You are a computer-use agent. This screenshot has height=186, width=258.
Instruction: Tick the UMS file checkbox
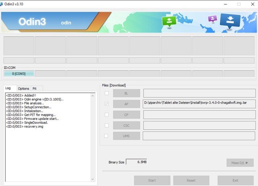tap(106, 136)
